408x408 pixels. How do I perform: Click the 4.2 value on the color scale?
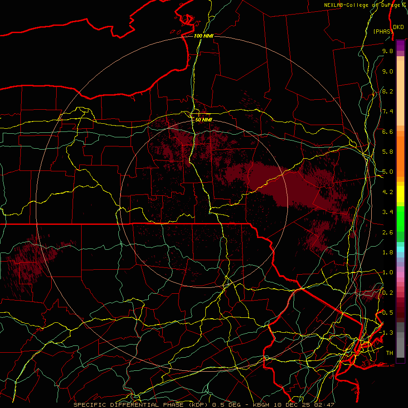point(388,192)
